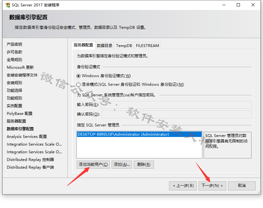The height and width of the screenshot is (208, 263).
Task: Click 全局规则 step in sidebar
Action: click(x=14, y=60)
